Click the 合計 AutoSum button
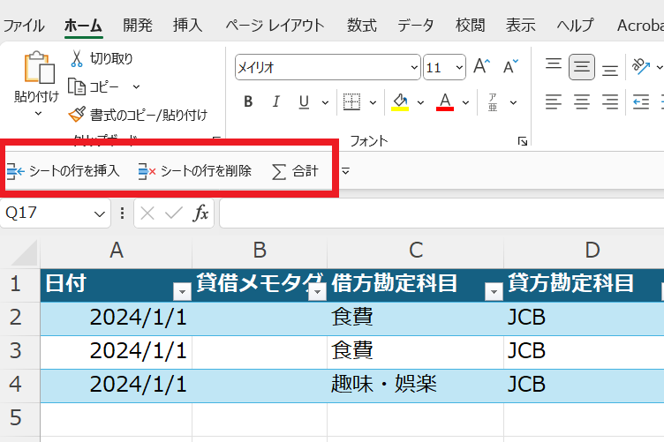The image size is (664, 442). 295,171
